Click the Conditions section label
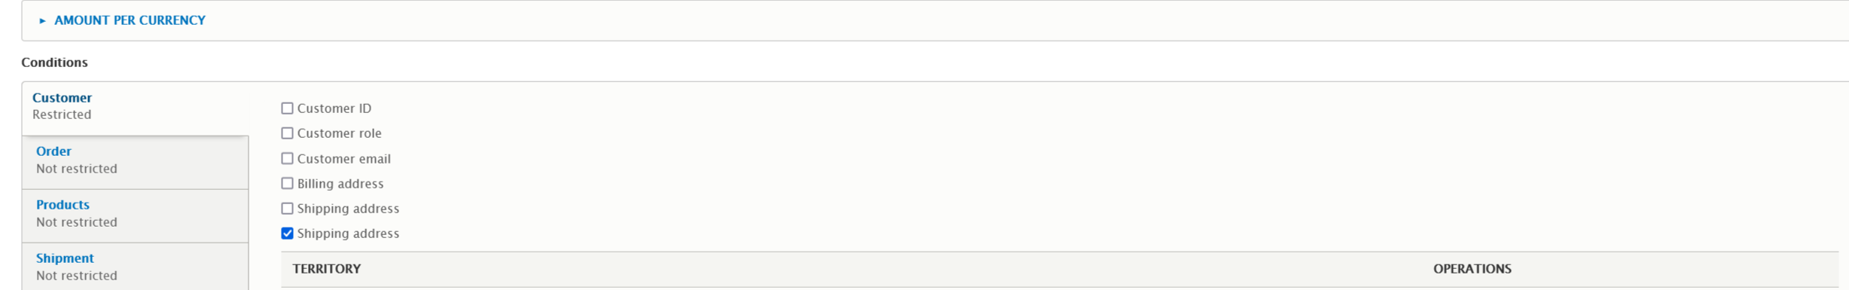This screenshot has width=1849, height=290. (54, 63)
